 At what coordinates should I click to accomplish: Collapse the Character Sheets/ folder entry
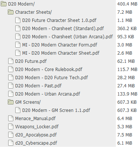[x=33, y=12]
